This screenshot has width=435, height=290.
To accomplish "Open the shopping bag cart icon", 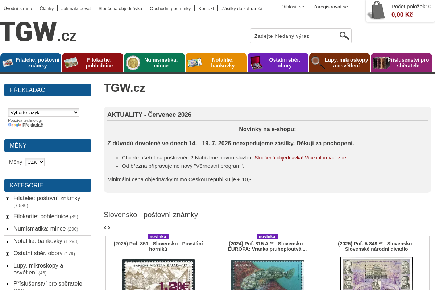I will tap(376, 11).
